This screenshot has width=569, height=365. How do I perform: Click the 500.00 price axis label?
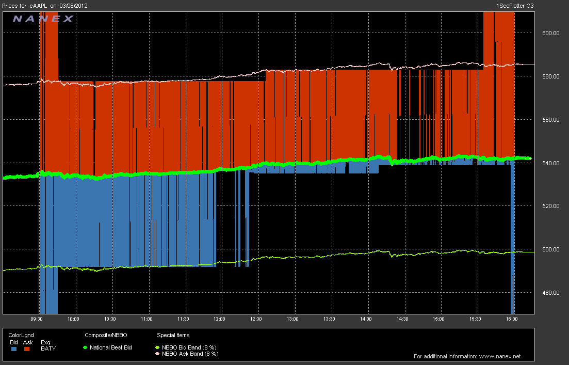click(x=550, y=249)
